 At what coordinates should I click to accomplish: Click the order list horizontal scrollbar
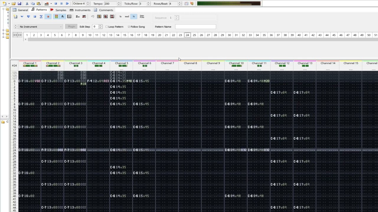[x=201, y=39]
